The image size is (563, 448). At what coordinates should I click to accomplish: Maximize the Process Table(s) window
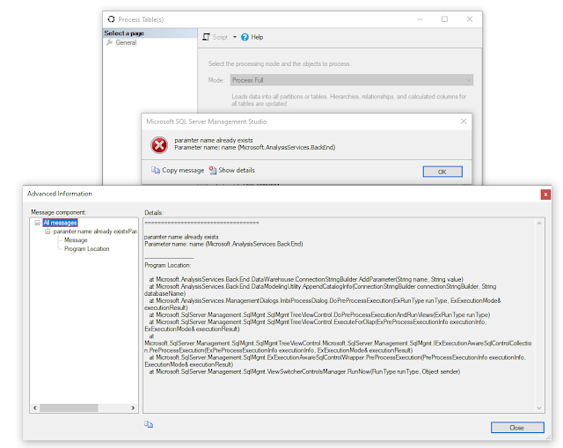pos(444,19)
